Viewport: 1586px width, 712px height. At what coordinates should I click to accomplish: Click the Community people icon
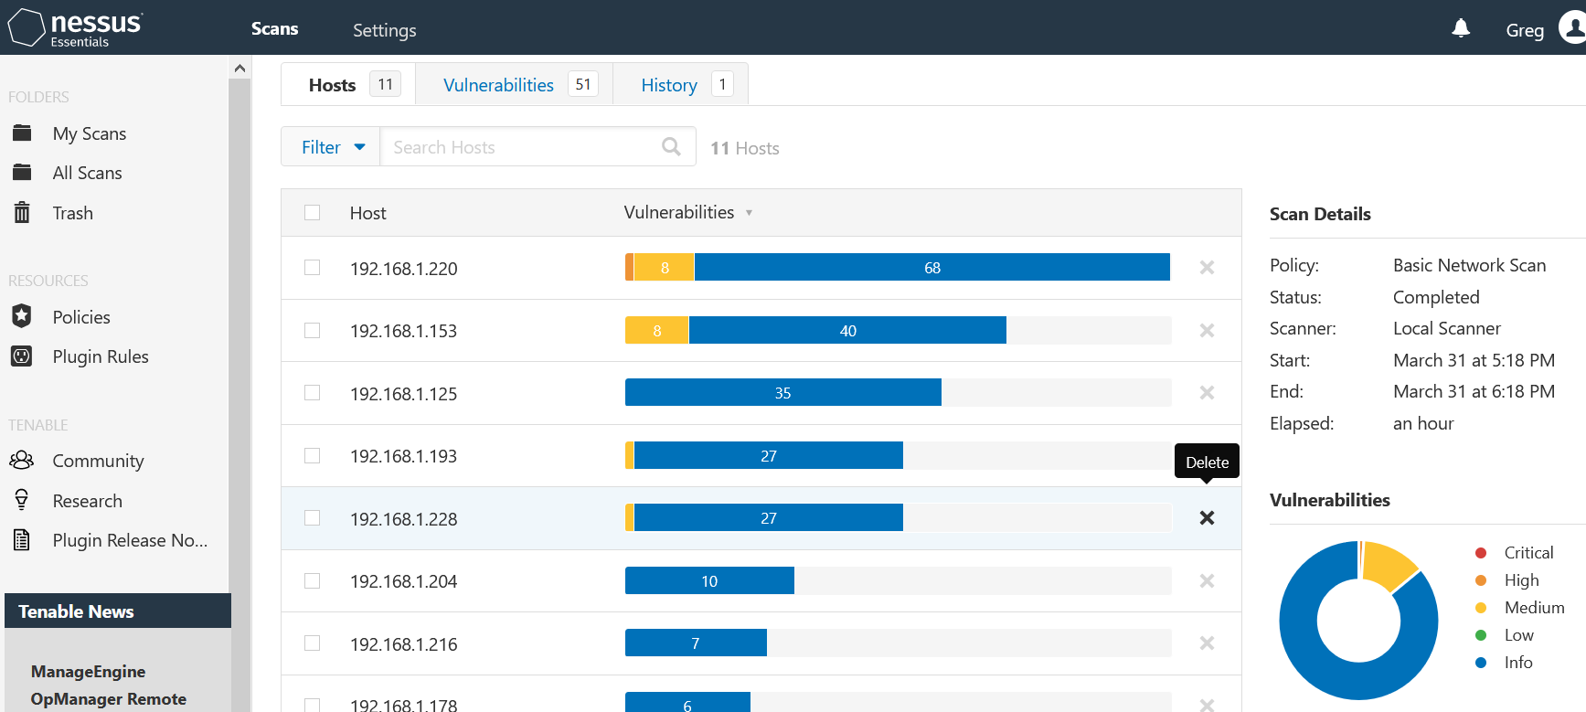(x=22, y=460)
